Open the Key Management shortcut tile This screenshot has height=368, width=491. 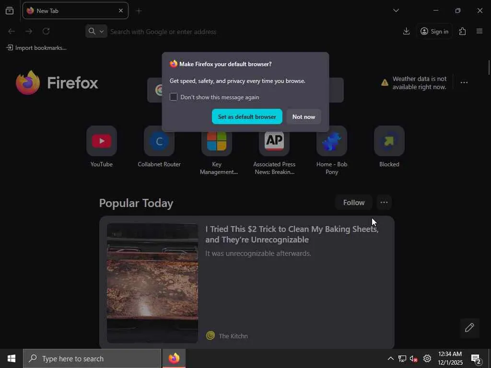(217, 144)
